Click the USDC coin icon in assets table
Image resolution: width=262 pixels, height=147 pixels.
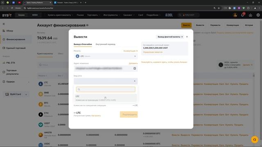[41, 145]
